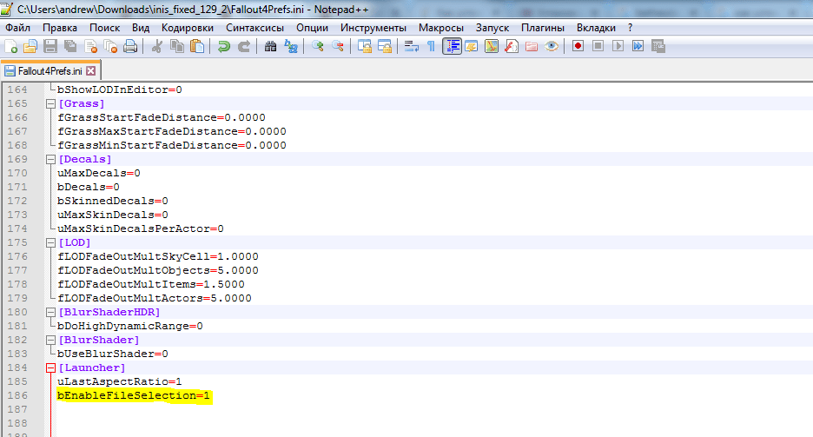Viewport: 813px width, 437px height.
Task: Click the Folder as Workspace icon
Action: (x=532, y=47)
